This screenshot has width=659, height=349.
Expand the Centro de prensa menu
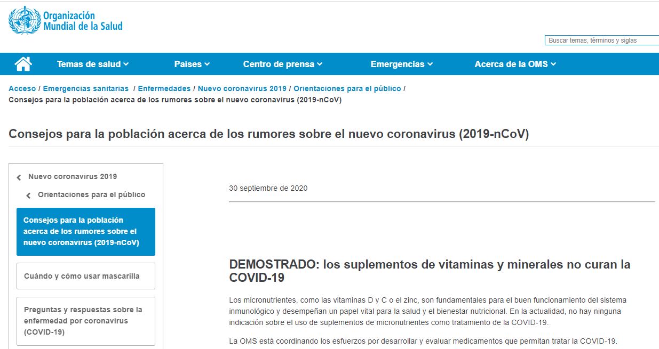[282, 64]
